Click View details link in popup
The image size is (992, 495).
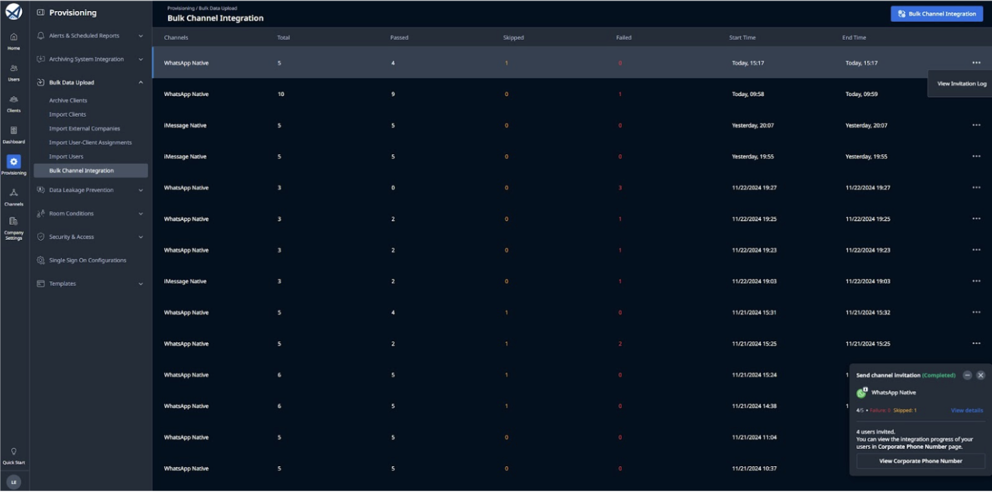click(x=967, y=410)
